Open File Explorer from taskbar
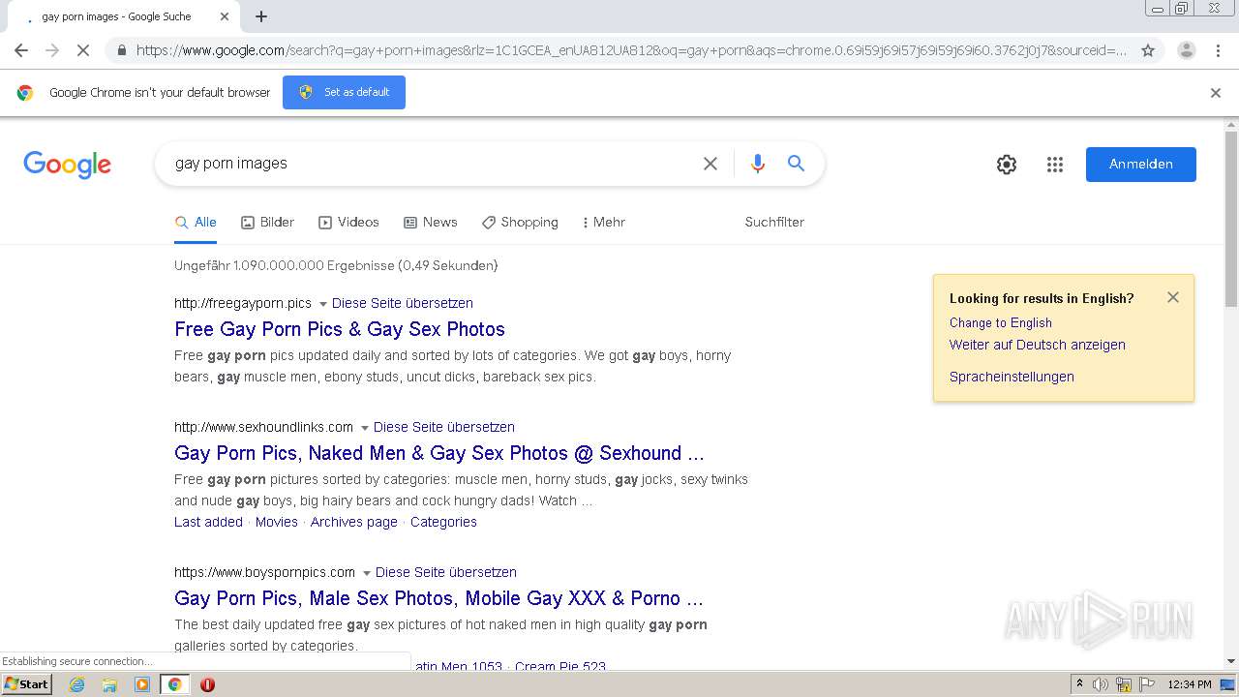The image size is (1239, 697). [x=109, y=684]
